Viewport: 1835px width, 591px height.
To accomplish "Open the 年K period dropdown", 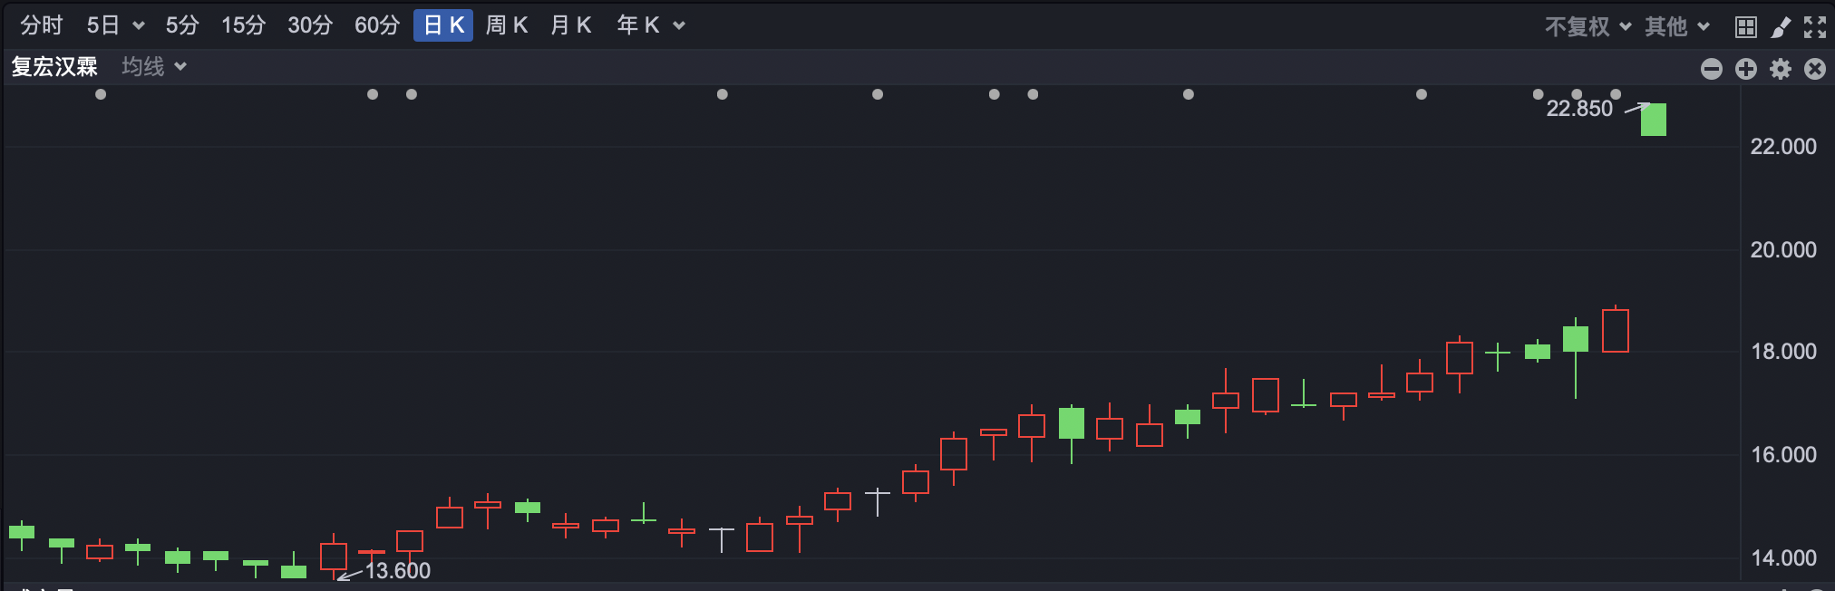I will click(x=679, y=25).
